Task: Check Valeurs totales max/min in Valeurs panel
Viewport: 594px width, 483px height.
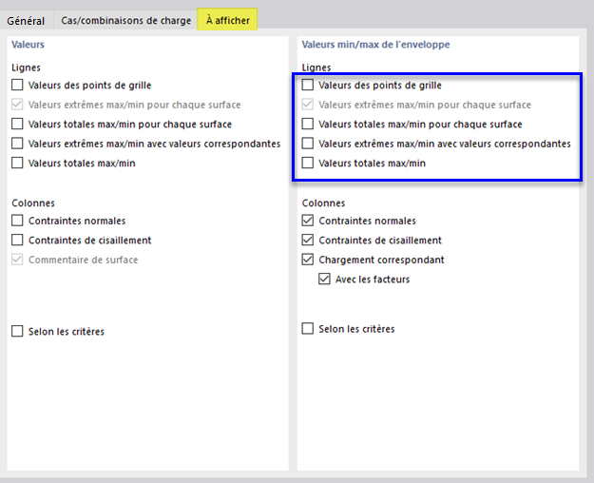Action: (x=17, y=163)
